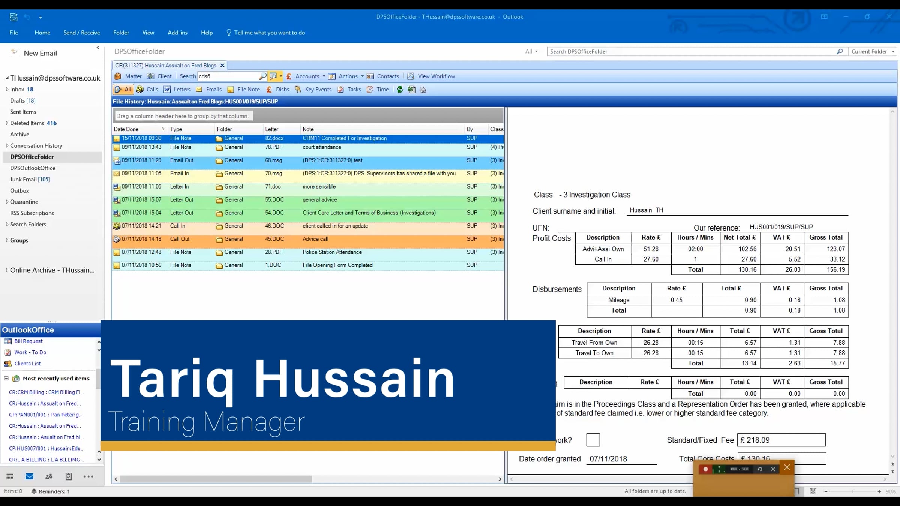Expand the Deleted Items folder
The width and height of the screenshot is (900, 506).
7,123
